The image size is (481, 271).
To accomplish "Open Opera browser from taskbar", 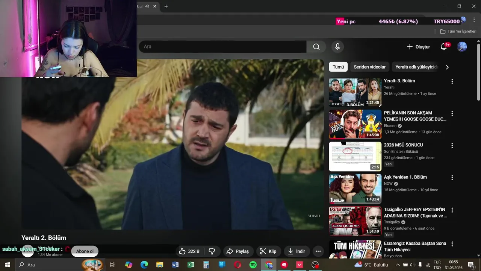I will tap(237, 265).
